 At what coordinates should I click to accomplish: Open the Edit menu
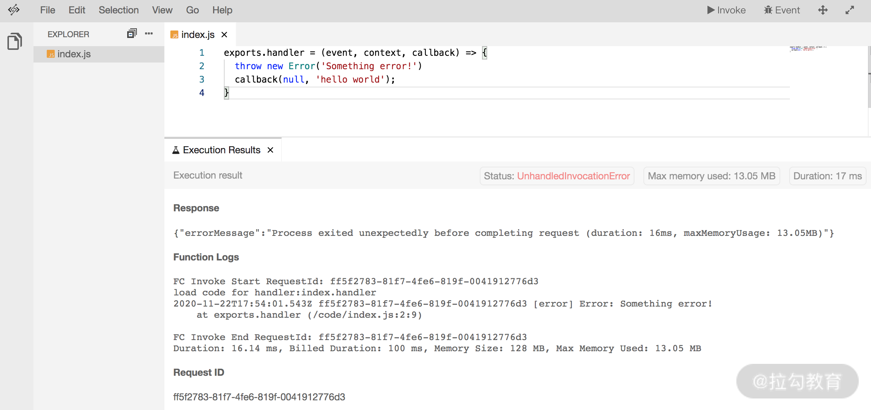click(77, 10)
